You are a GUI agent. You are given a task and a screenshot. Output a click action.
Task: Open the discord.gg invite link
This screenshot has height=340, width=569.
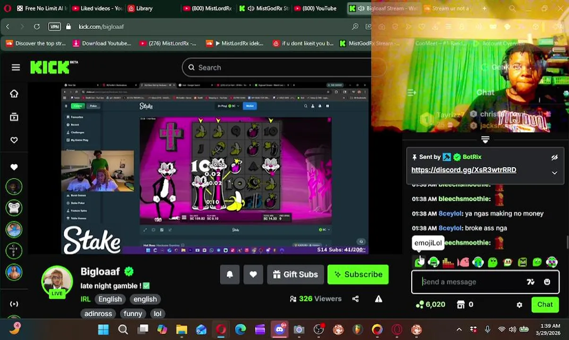464,170
